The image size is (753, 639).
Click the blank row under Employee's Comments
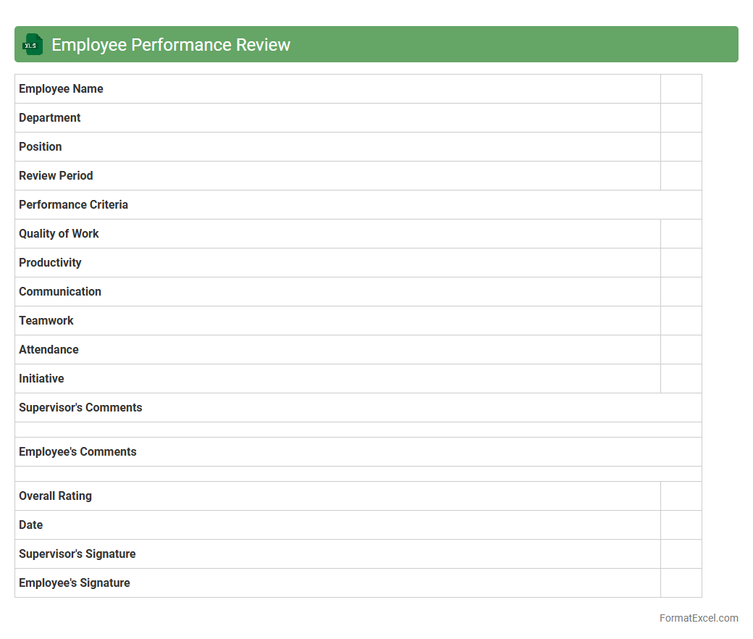pos(358,474)
